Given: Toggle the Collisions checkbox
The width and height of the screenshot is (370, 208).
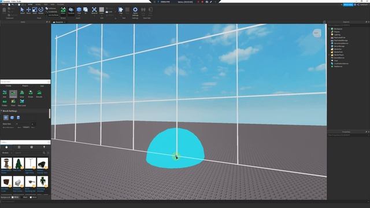Looking at the screenshot, I should tap(51, 9).
